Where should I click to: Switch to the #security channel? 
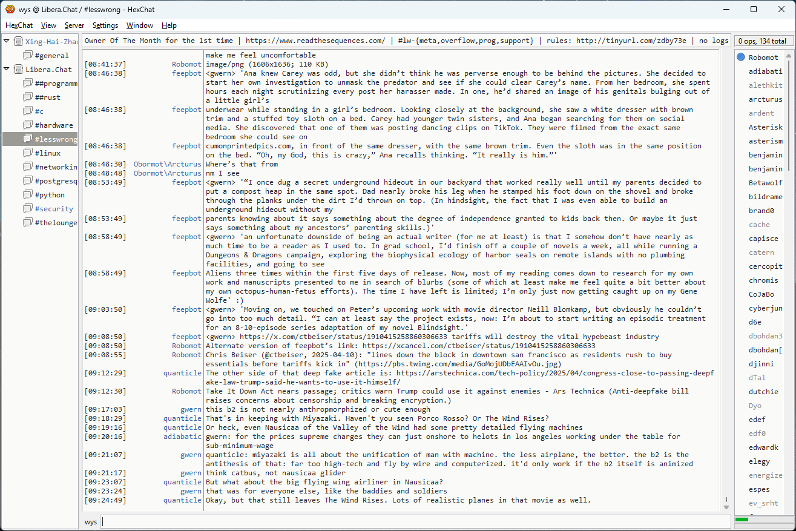point(53,209)
